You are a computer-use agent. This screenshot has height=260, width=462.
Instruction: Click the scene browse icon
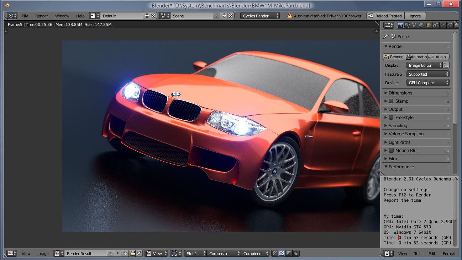click(164, 16)
